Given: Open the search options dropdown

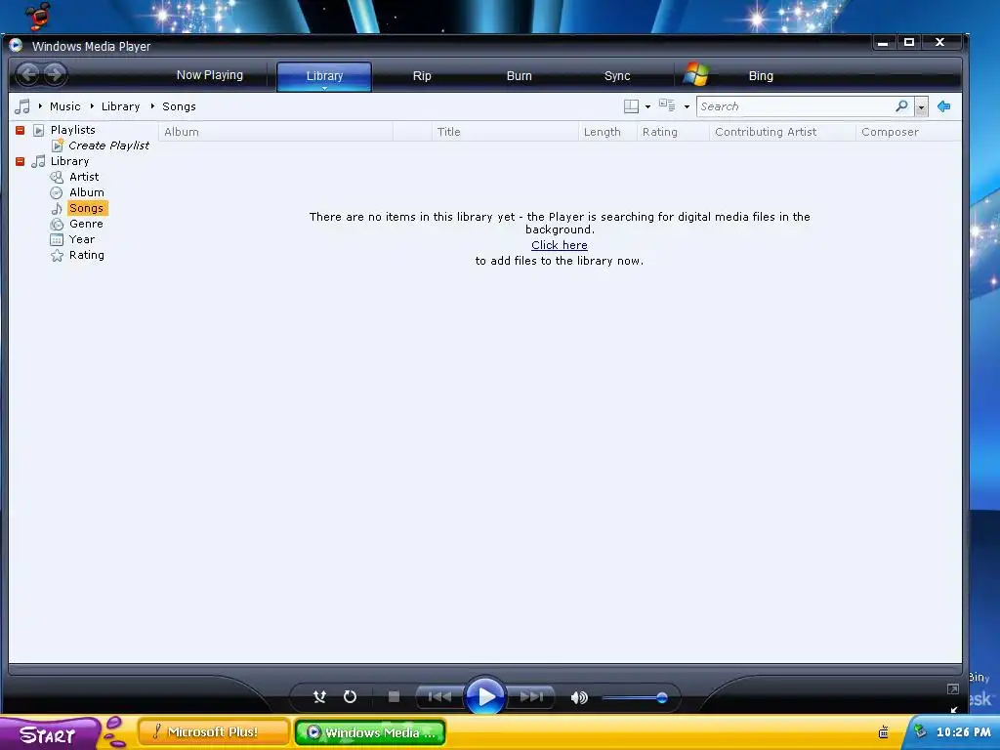Looking at the screenshot, I should pyautogui.click(x=921, y=107).
